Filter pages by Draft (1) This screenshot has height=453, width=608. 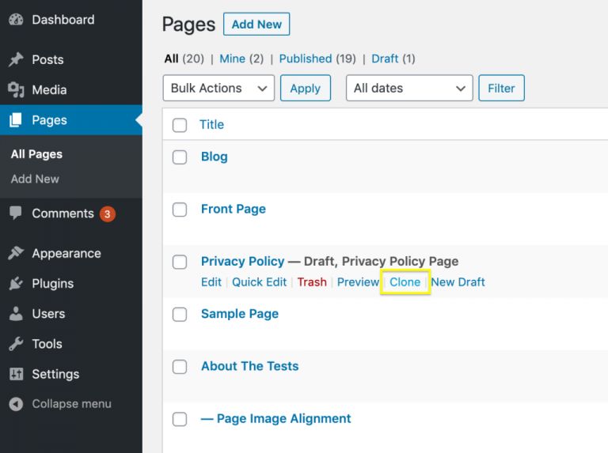[393, 59]
